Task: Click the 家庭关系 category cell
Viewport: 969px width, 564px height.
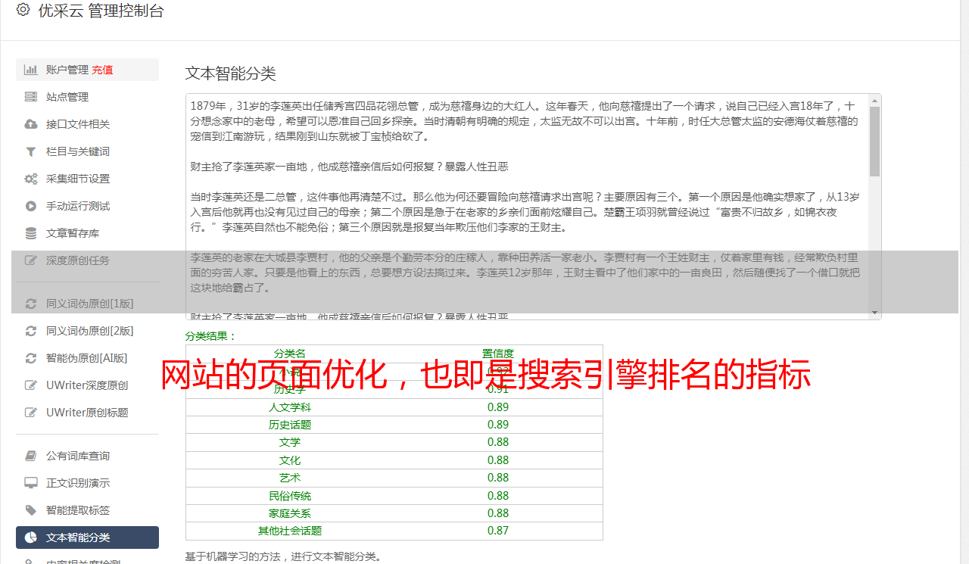Action: 290,513
